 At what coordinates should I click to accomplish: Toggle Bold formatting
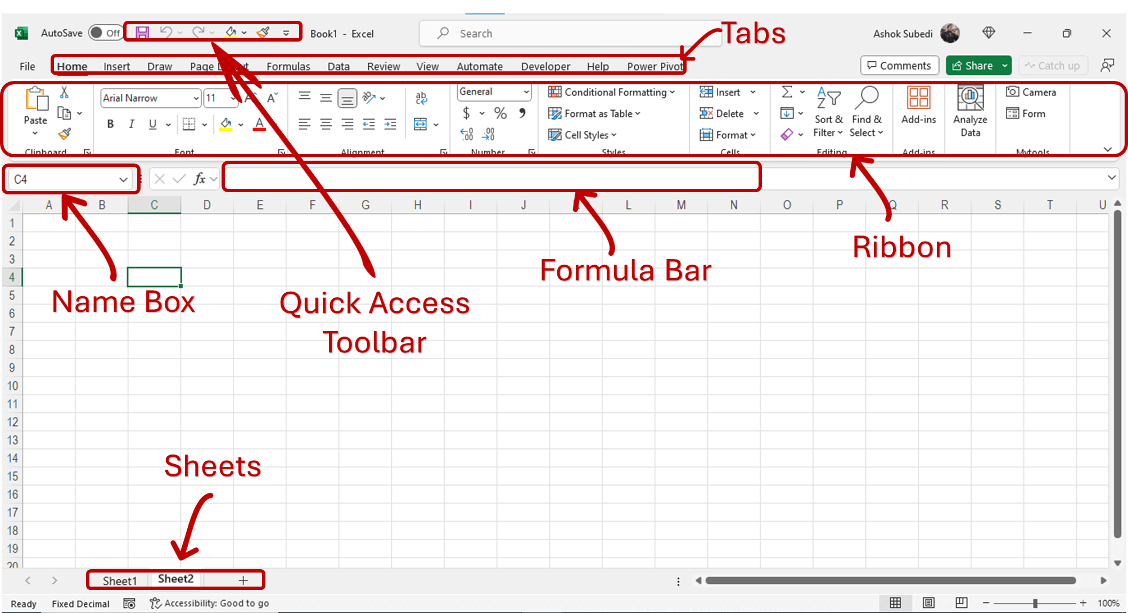[110, 124]
